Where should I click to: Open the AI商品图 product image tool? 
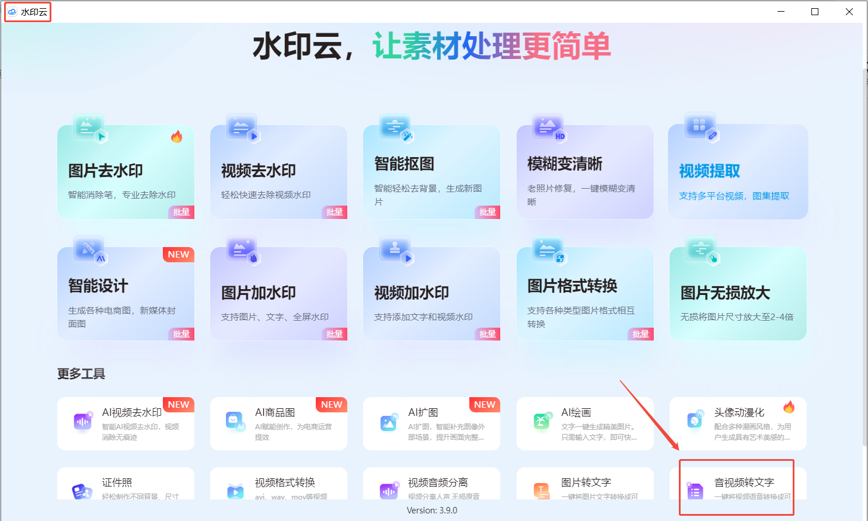[278, 423]
